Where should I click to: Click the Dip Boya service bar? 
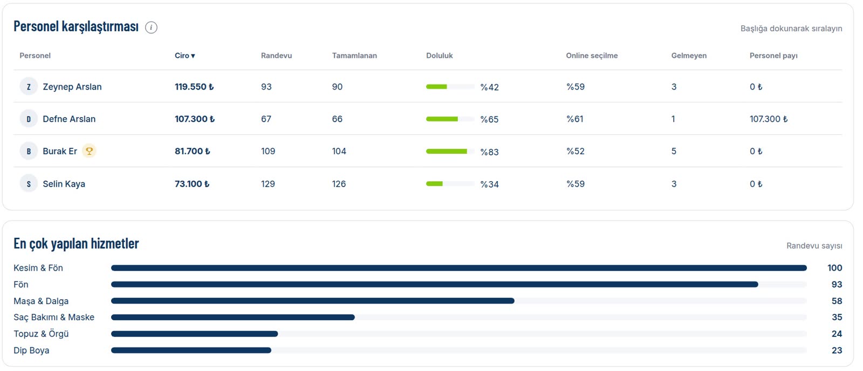tap(459, 351)
